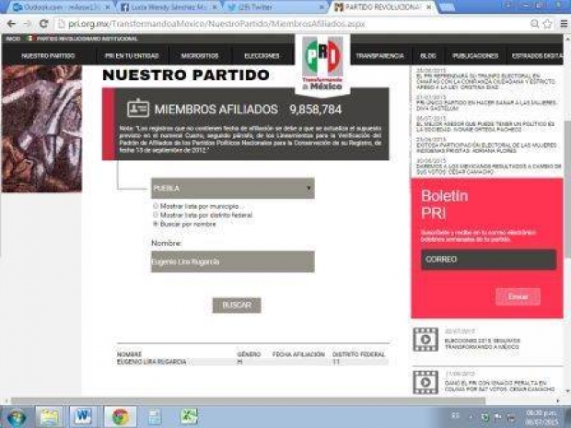
Task: Click the mural artwork thumbnail
Action: (41, 129)
